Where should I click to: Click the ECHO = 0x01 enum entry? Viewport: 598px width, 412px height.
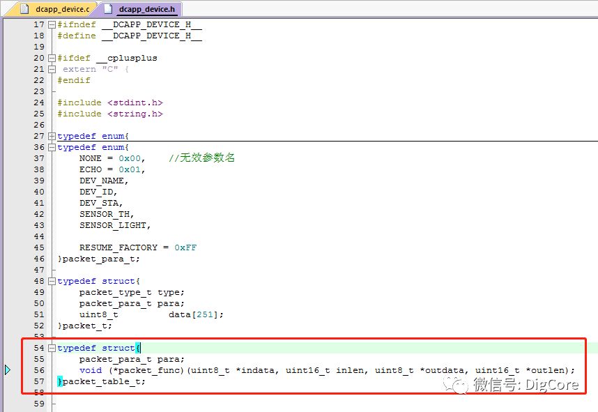pyautogui.click(x=112, y=170)
